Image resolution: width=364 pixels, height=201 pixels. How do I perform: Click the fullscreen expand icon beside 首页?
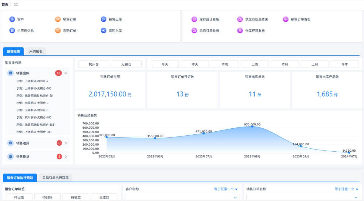pos(16,5)
